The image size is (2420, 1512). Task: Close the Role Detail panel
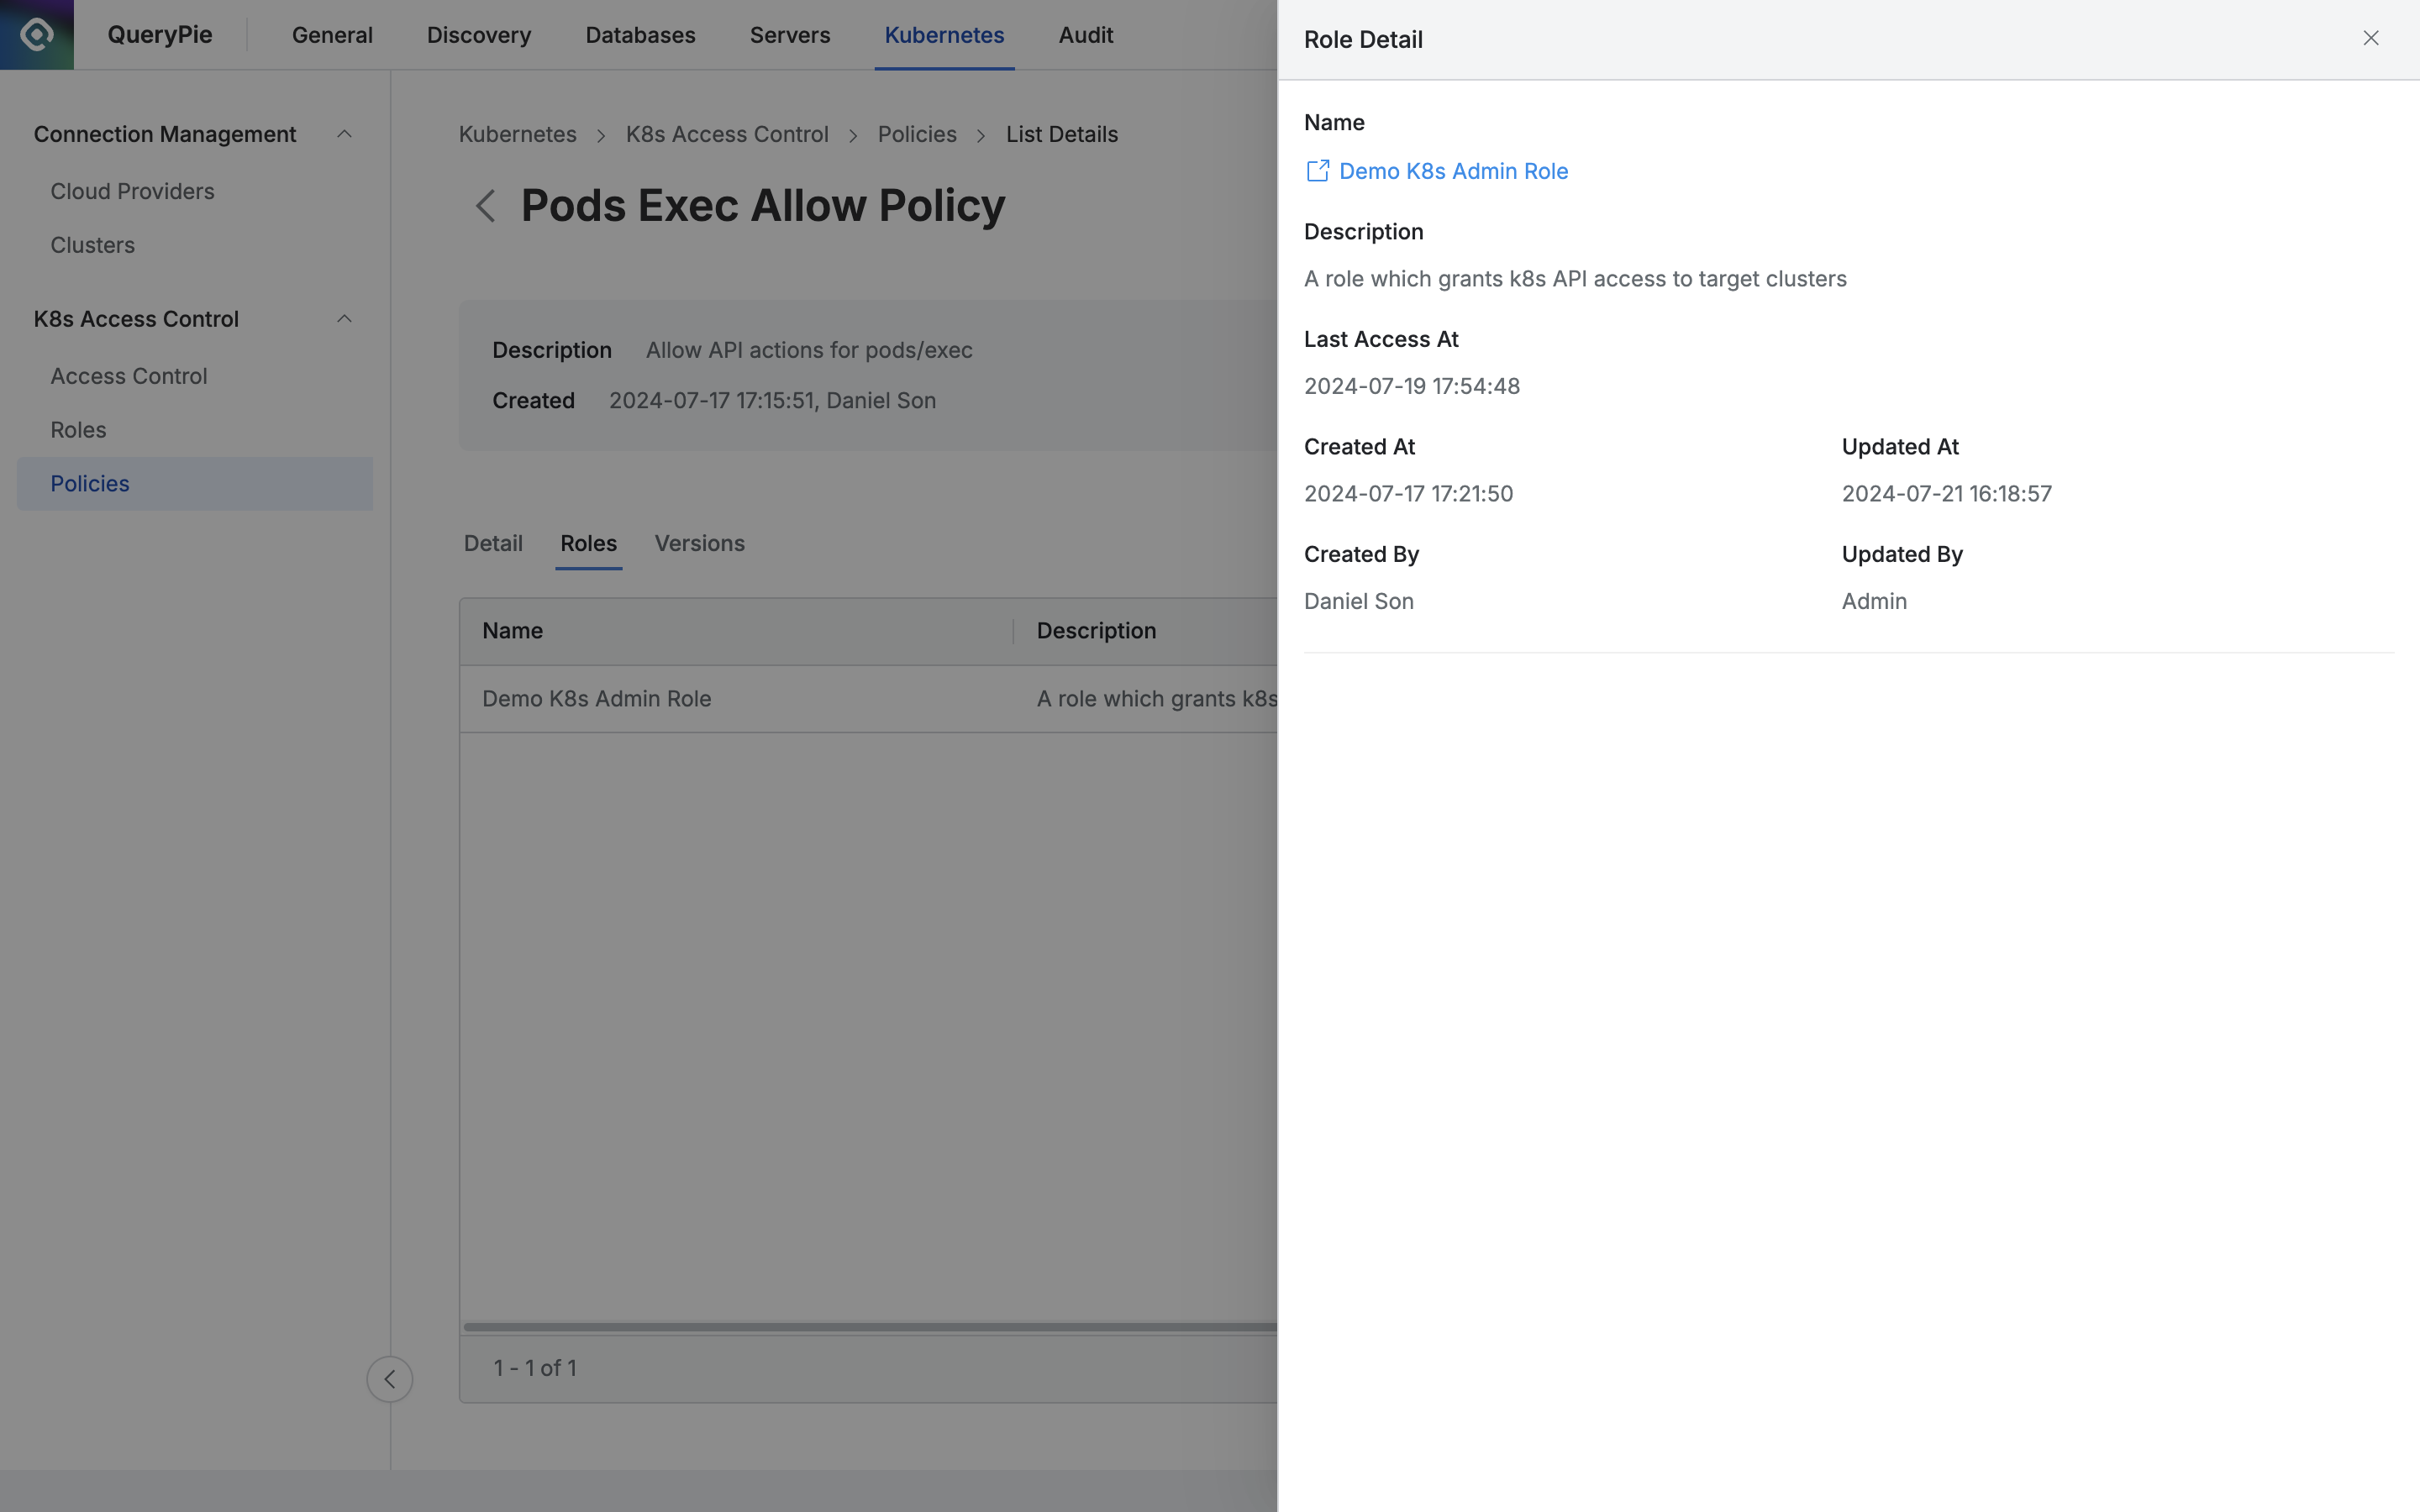[2370, 38]
